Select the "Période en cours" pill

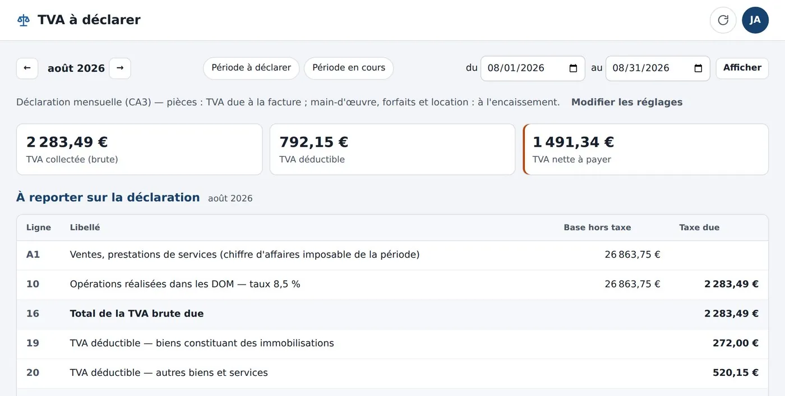tap(349, 68)
